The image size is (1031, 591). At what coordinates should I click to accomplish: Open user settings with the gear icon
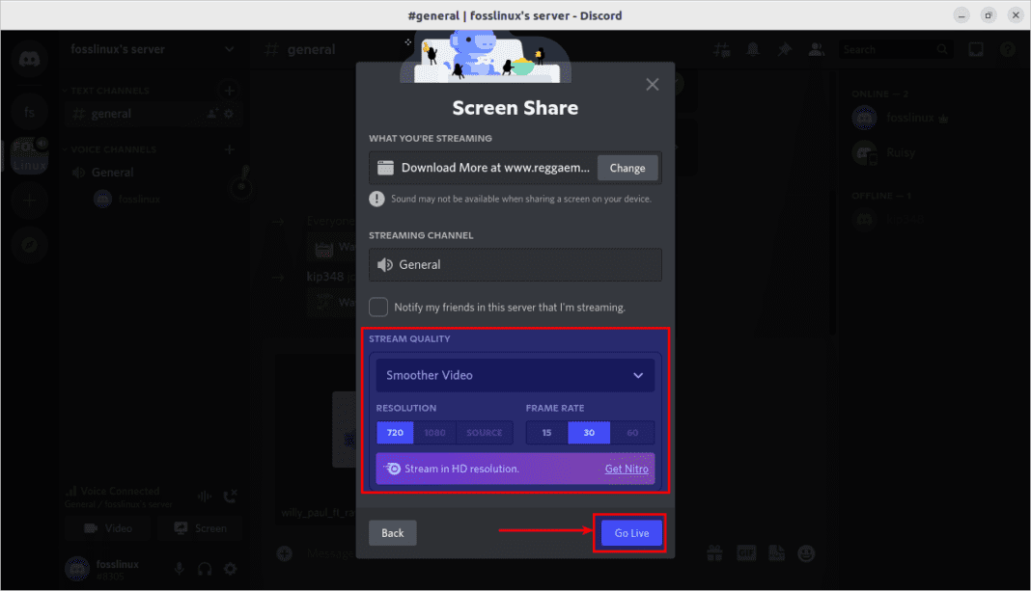[230, 569]
